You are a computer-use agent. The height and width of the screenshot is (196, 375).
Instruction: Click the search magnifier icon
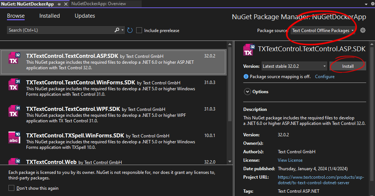click(x=117, y=30)
